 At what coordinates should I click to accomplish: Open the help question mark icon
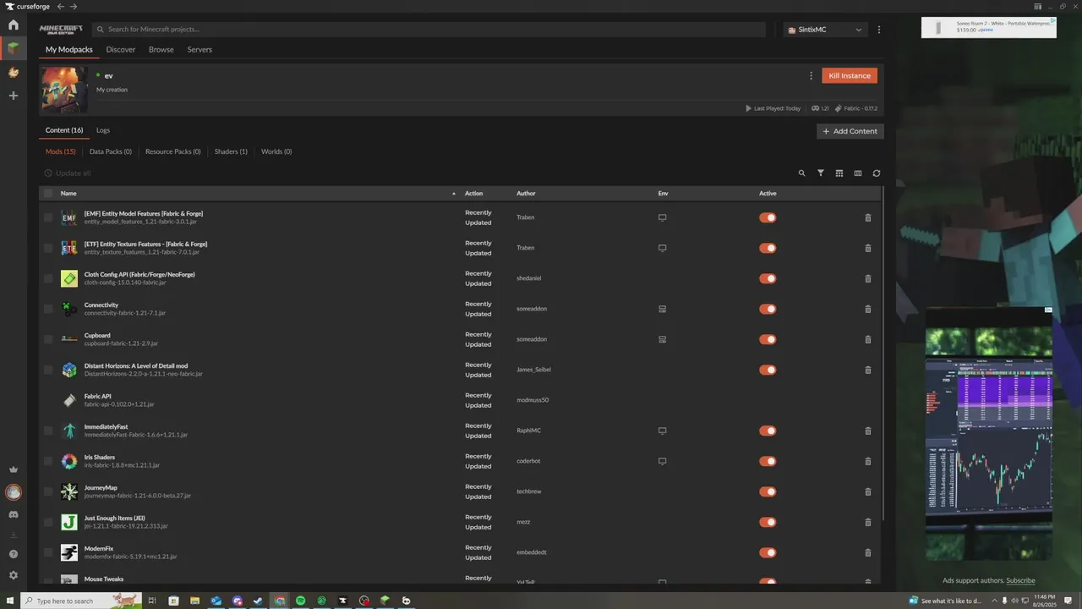point(14,554)
